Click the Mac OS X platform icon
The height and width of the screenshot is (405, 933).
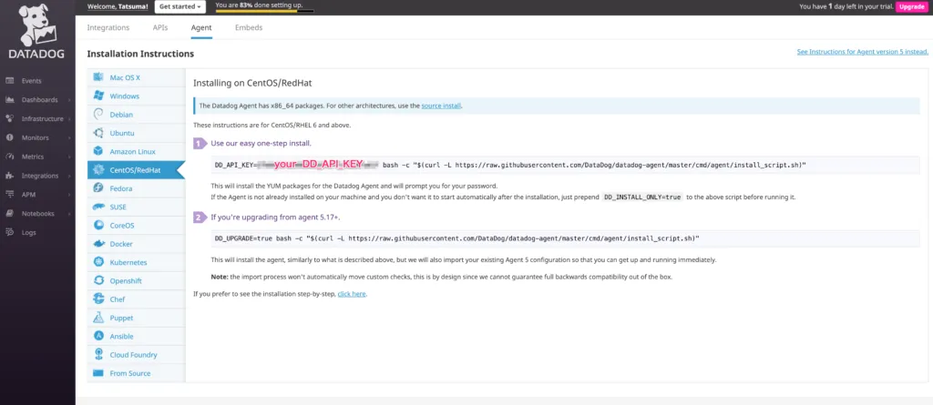click(98, 77)
